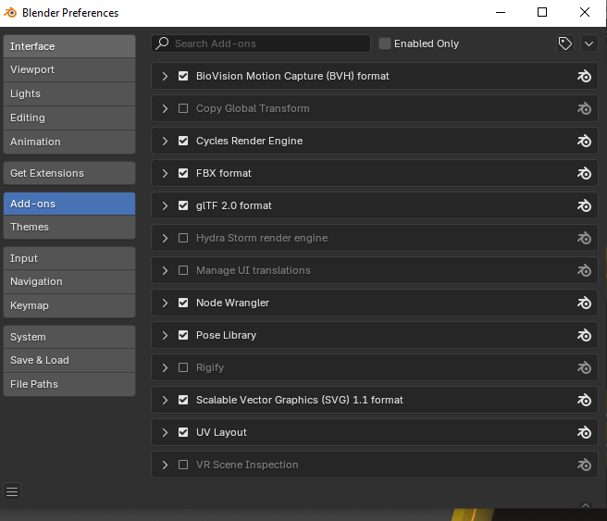The width and height of the screenshot is (607, 521).
Task: Switch to the Themes preferences tab
Action: pyautogui.click(x=68, y=227)
